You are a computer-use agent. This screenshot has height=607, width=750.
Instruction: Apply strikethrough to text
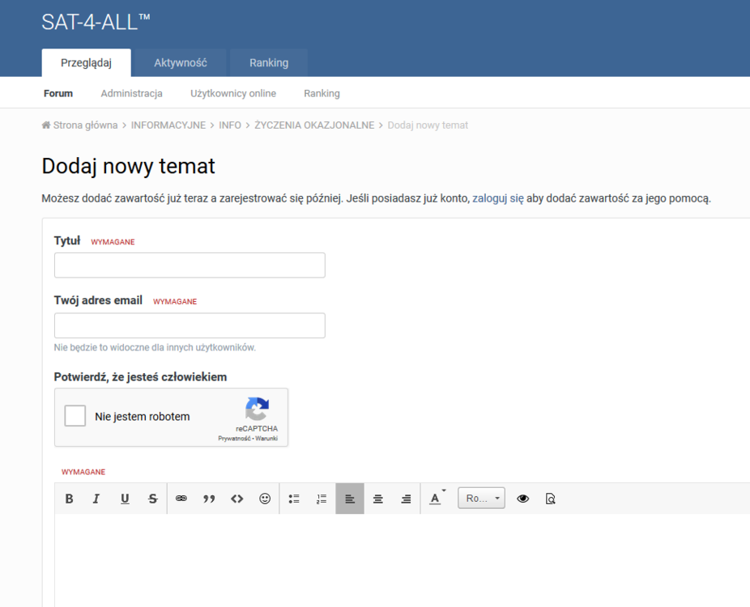(x=153, y=499)
